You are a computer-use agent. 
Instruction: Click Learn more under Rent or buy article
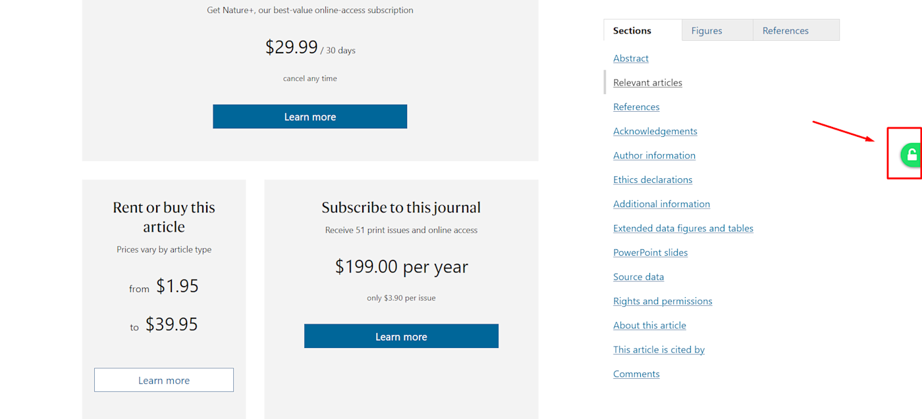pos(164,380)
